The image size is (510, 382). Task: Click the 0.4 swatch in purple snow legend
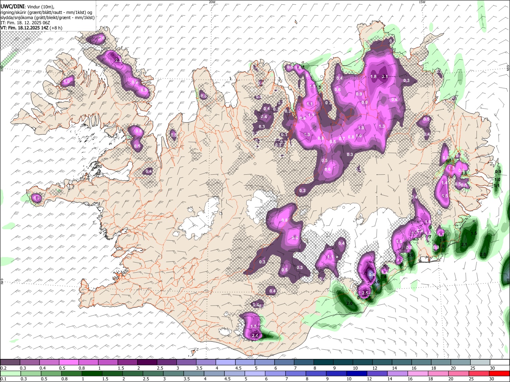[x=49, y=363]
